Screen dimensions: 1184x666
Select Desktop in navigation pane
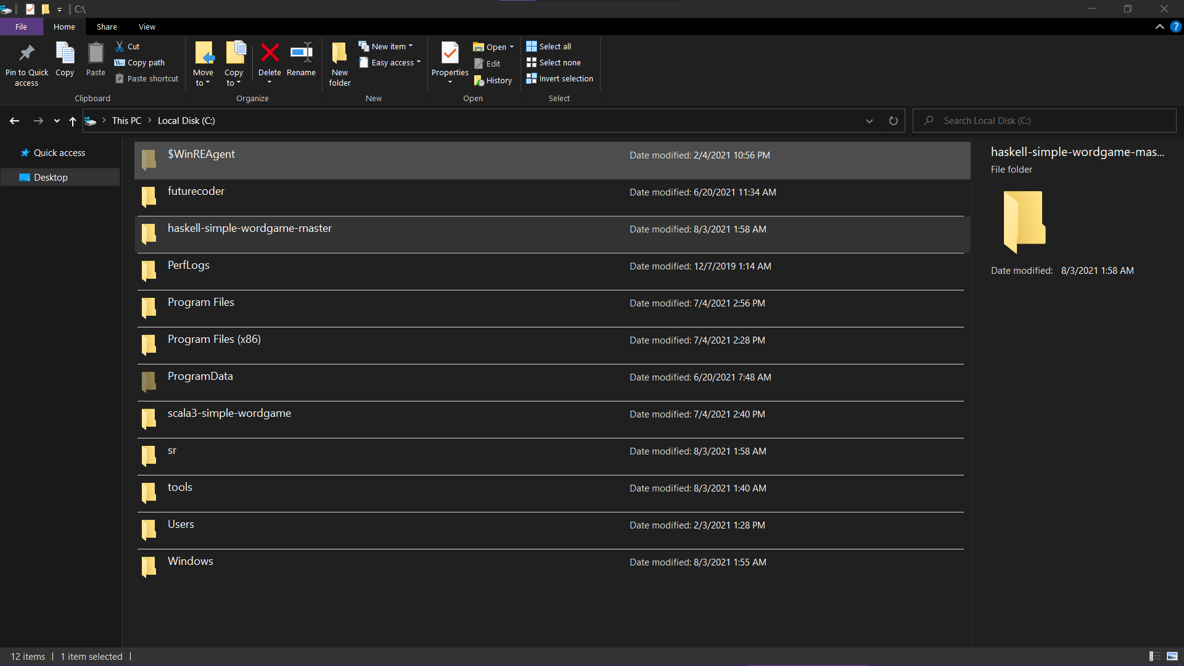coord(51,177)
